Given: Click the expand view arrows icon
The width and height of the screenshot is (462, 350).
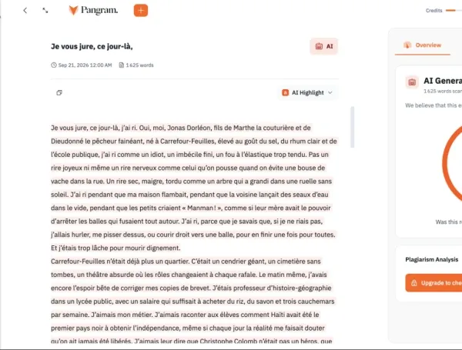Looking at the screenshot, I should pyautogui.click(x=45, y=11).
